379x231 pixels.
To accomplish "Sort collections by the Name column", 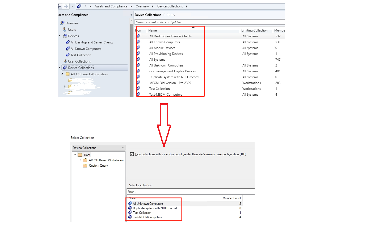I will pyautogui.click(x=152, y=30).
